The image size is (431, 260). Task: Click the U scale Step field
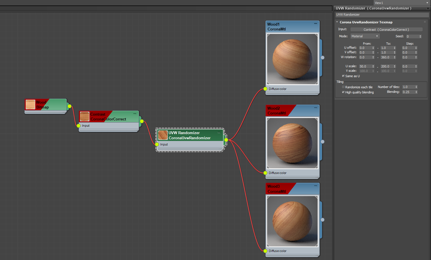pyautogui.click(x=408, y=66)
